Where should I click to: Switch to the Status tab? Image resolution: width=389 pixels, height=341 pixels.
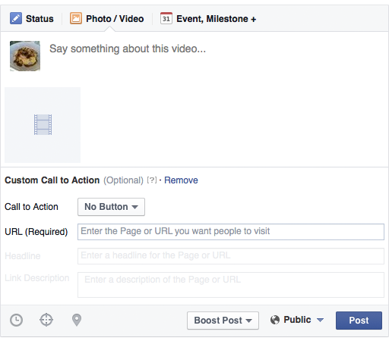(x=32, y=19)
